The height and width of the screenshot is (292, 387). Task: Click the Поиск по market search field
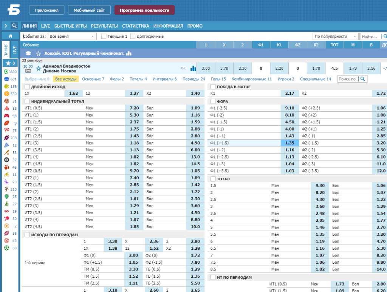point(348,79)
